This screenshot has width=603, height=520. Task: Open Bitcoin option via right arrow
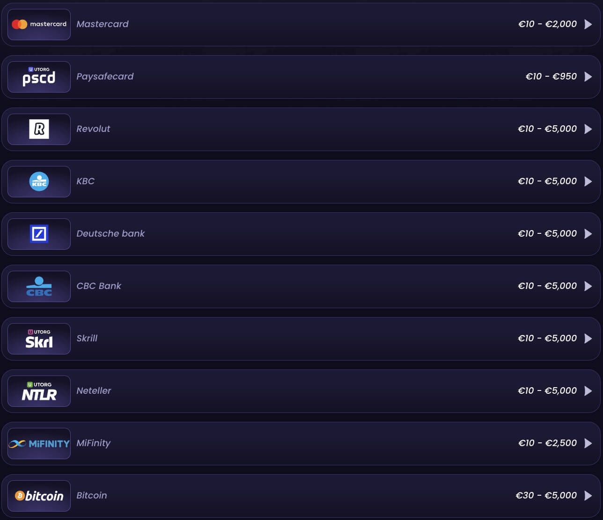coord(588,496)
